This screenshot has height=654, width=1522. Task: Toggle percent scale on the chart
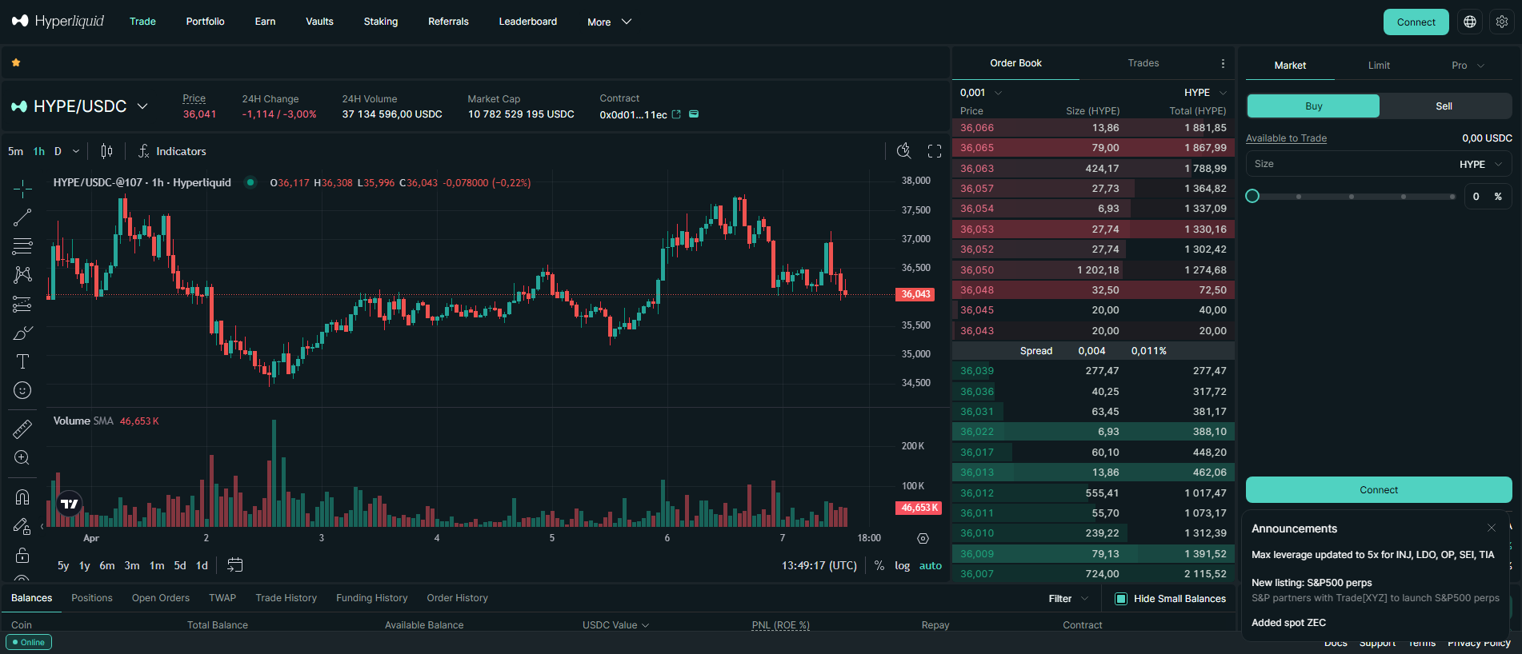click(879, 565)
